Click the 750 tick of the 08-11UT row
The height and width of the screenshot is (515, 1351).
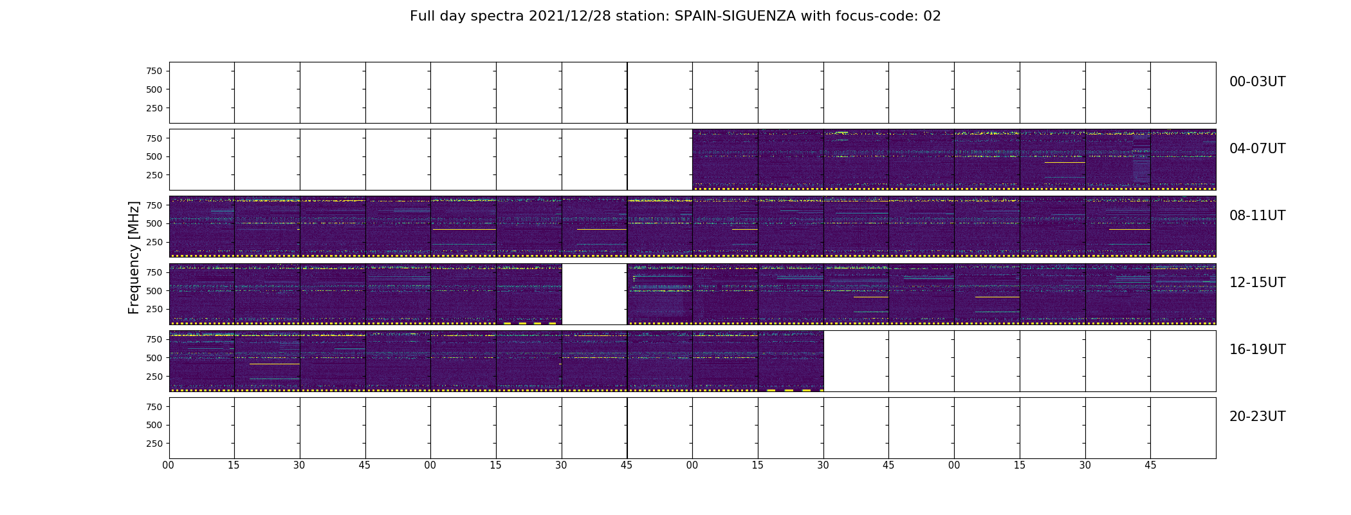pos(154,205)
